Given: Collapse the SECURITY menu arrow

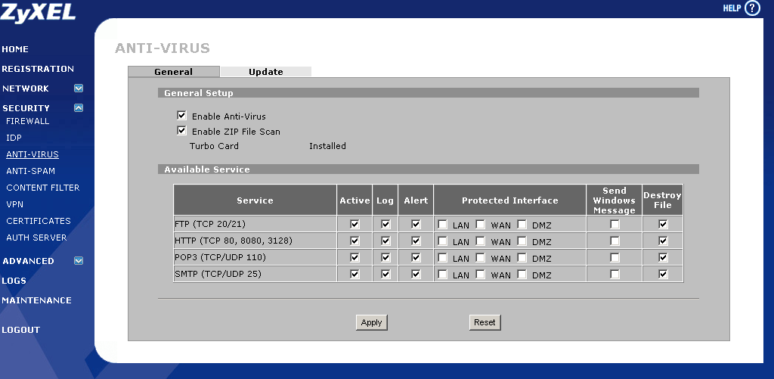Looking at the screenshot, I should click(x=79, y=107).
